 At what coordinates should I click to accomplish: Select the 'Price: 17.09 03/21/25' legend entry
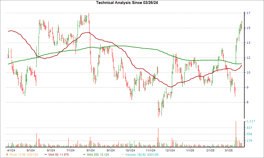(x=24, y=155)
